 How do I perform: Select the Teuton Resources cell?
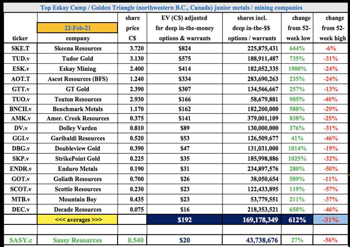(x=77, y=99)
